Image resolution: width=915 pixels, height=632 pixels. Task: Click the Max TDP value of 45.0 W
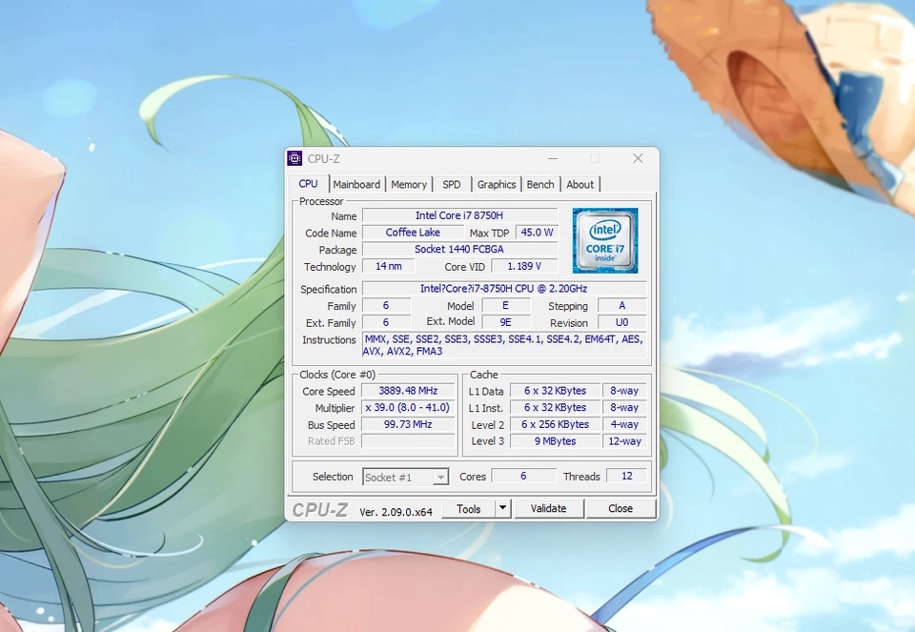pyautogui.click(x=537, y=232)
